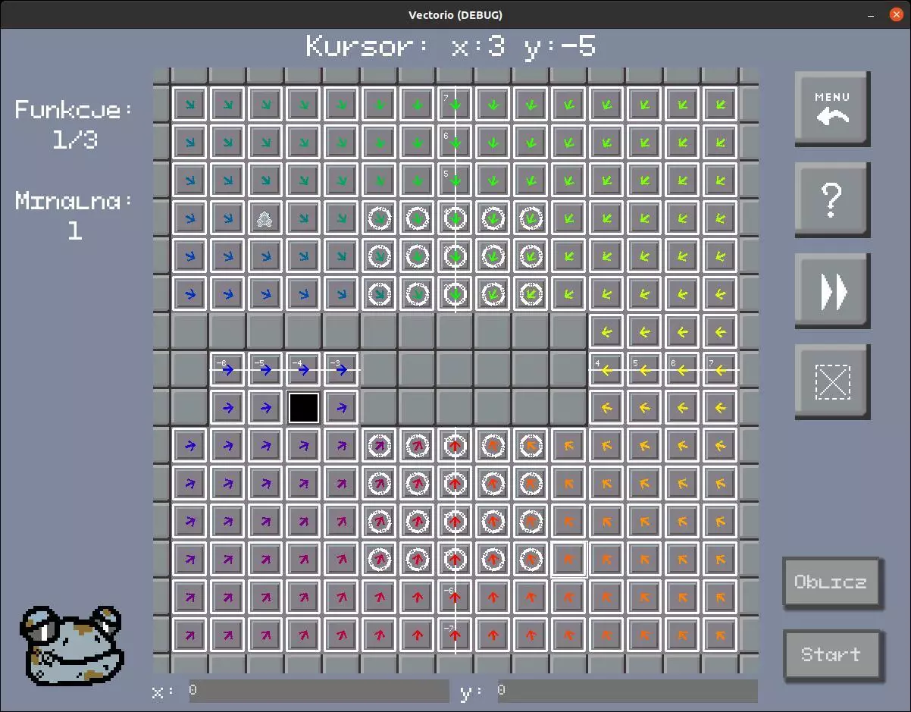Click the MENU back-arrow button

[831, 108]
